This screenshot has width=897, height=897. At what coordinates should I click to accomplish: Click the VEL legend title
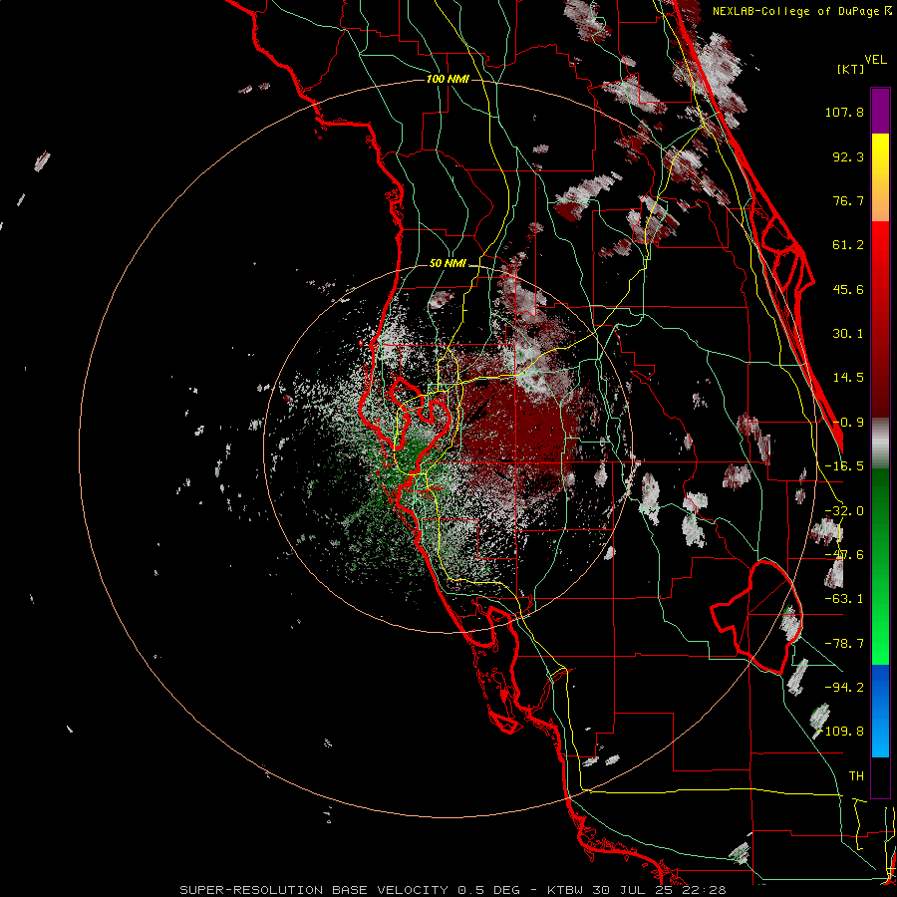(875, 60)
